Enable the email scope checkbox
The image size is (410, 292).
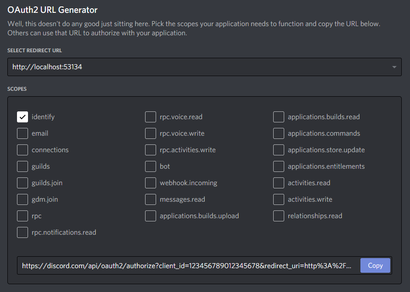[22, 133]
